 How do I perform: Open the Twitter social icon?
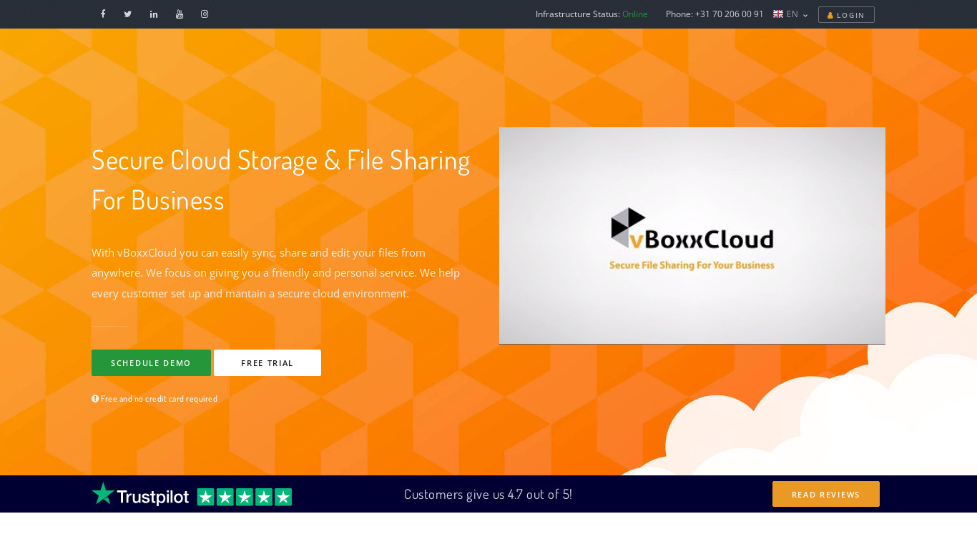point(128,14)
